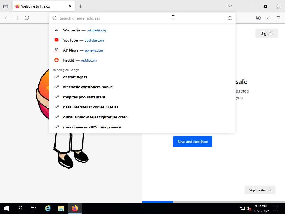The image size is (285, 214).
Task: Select the Wikipedia suggestion row
Action: (x=142, y=30)
